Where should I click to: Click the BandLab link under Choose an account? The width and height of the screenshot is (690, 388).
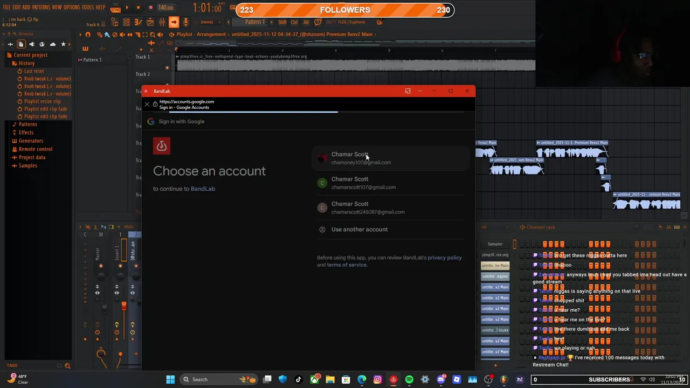coord(203,189)
